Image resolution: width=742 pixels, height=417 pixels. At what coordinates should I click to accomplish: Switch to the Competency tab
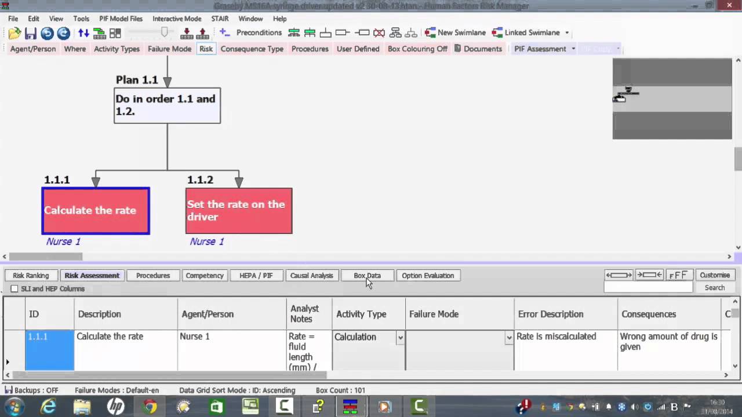pyautogui.click(x=204, y=276)
